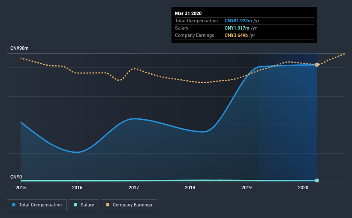Click the orange Company Earnings legend dot

pos(108,205)
